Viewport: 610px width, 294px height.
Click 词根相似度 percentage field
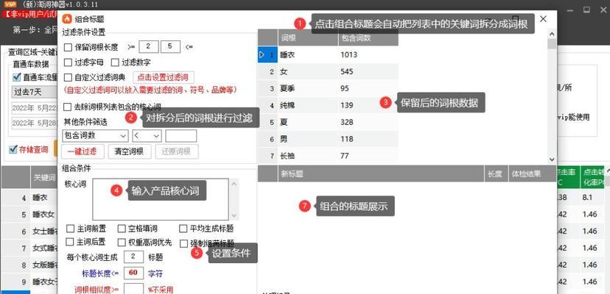pos(134,289)
